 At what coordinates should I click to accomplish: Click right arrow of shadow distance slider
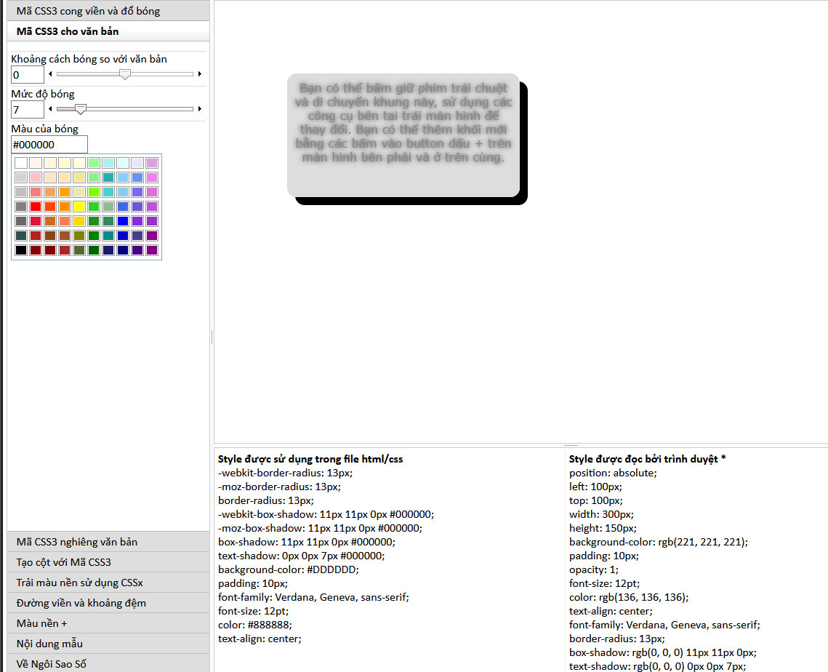(199, 74)
